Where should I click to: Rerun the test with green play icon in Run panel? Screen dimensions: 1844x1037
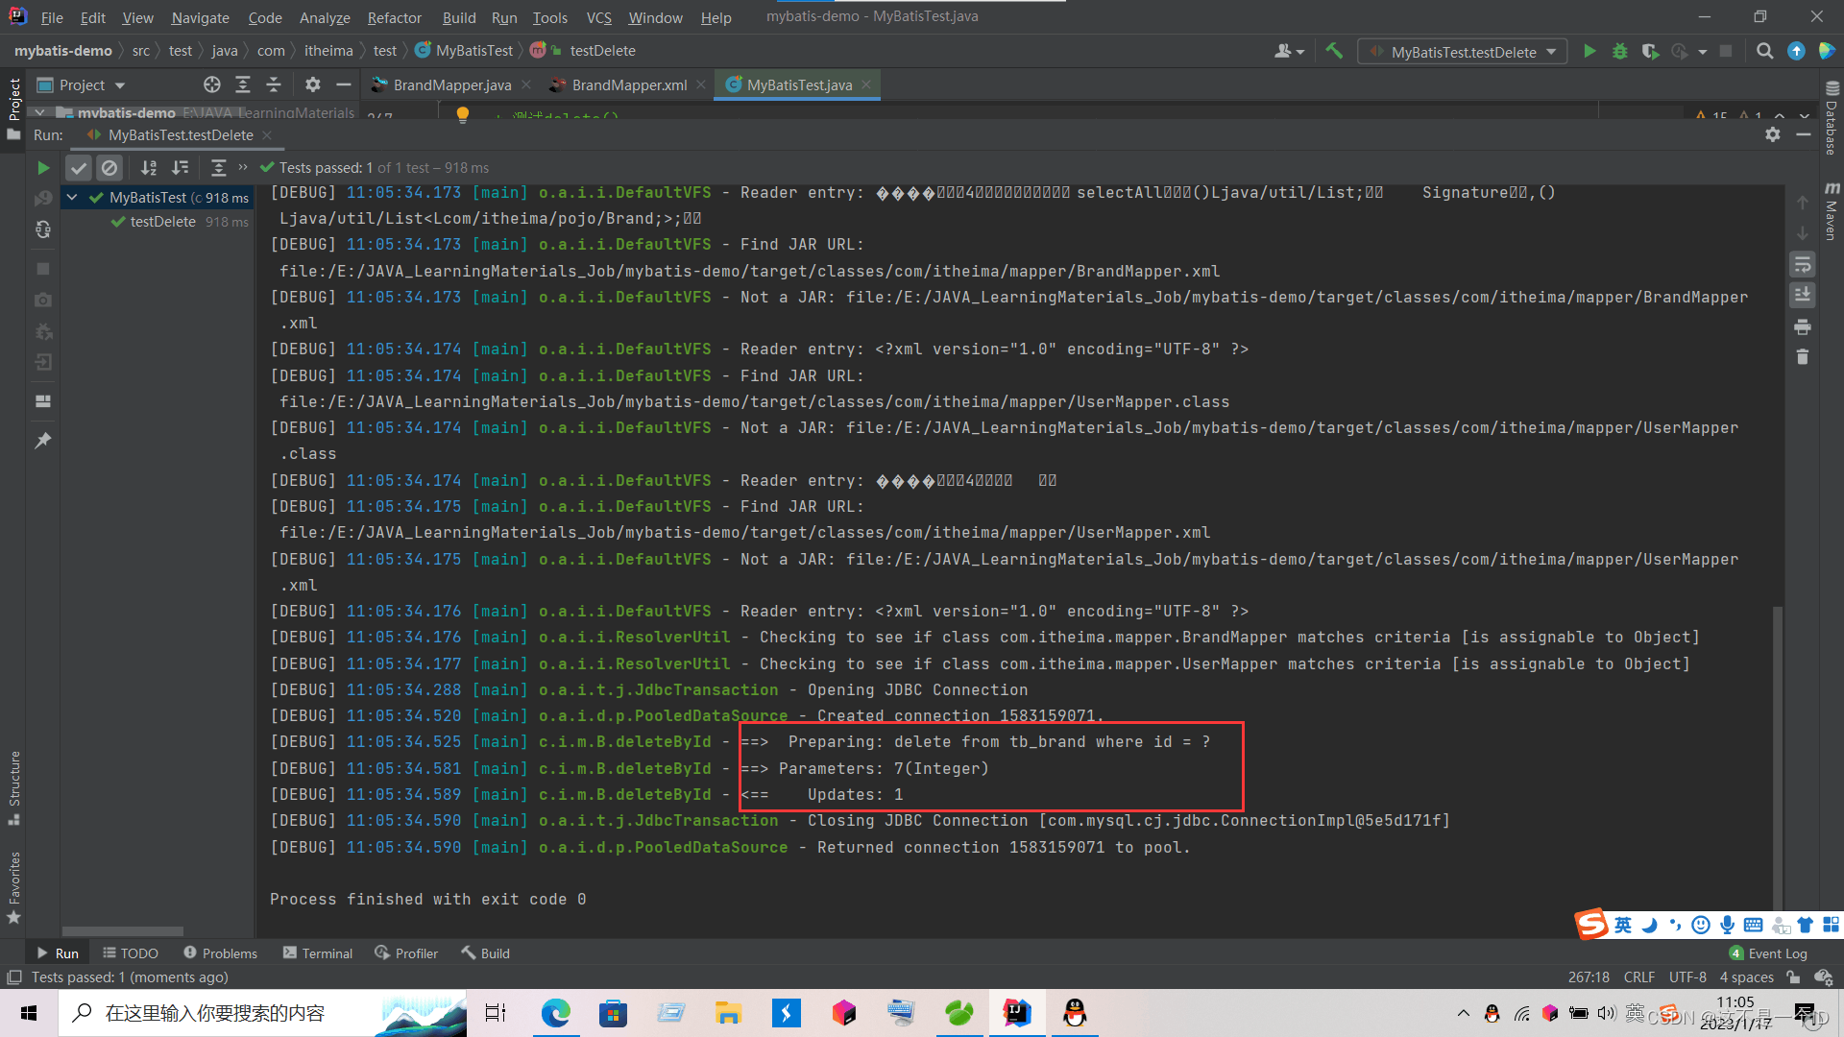(43, 168)
